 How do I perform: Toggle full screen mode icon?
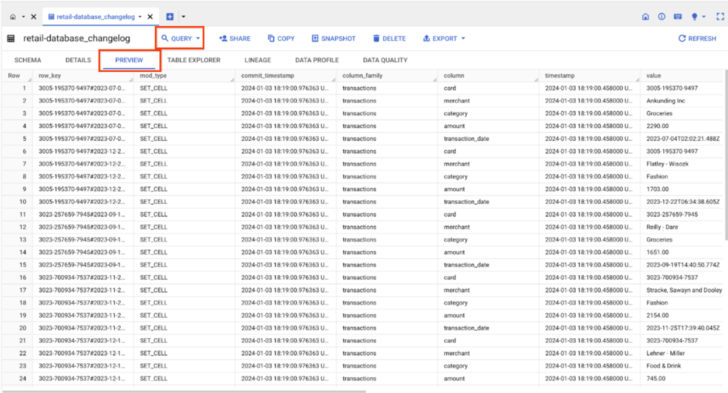point(719,17)
